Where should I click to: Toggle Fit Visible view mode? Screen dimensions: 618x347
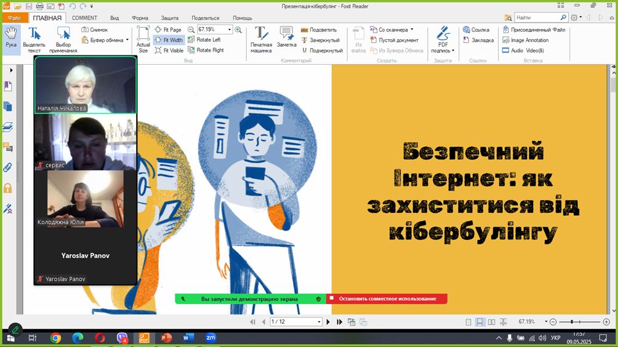coord(169,50)
